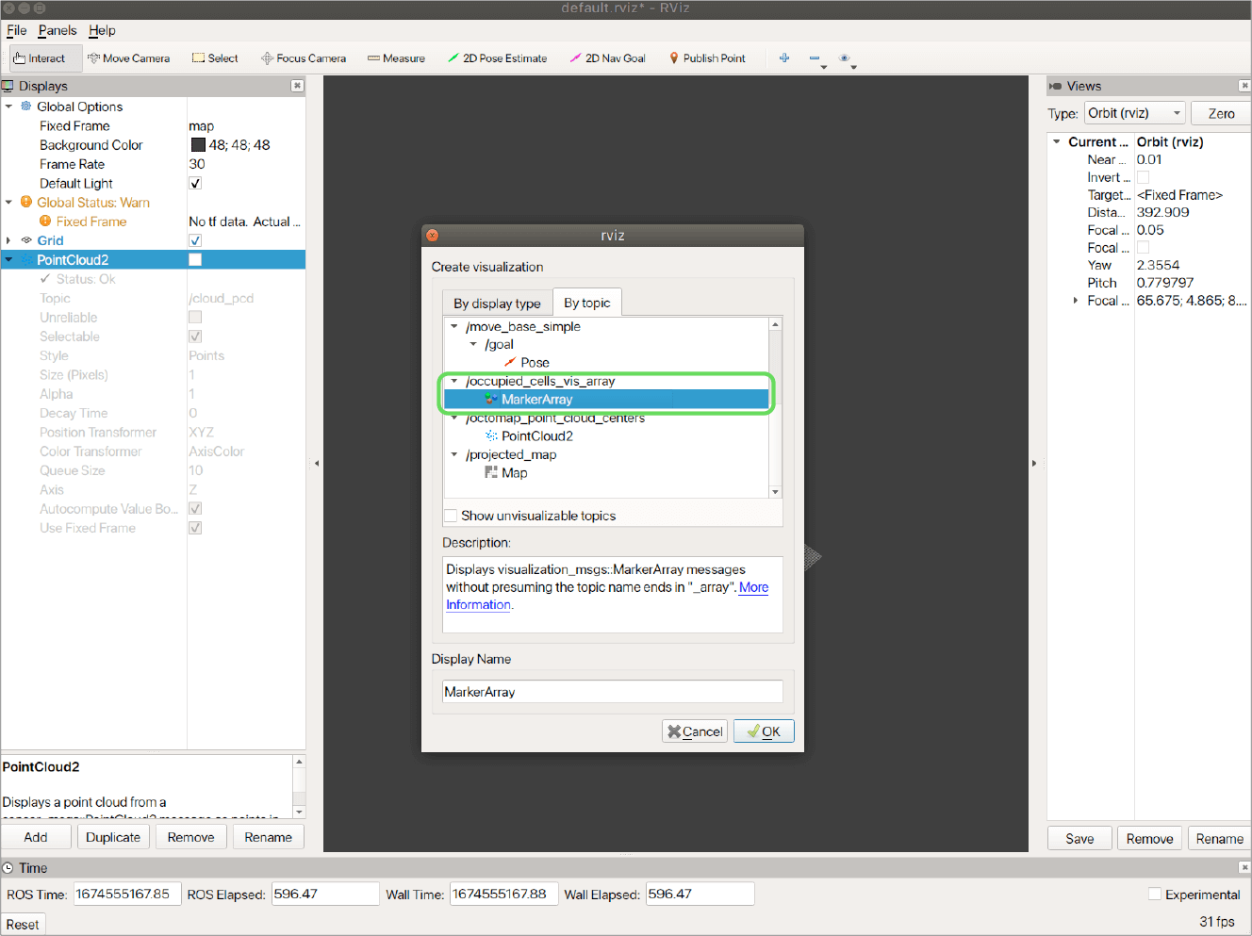Image resolution: width=1252 pixels, height=936 pixels.
Task: Switch to the By topic tab
Action: [586, 303]
